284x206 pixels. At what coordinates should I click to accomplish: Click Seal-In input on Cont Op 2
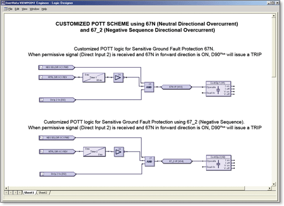[211, 167]
